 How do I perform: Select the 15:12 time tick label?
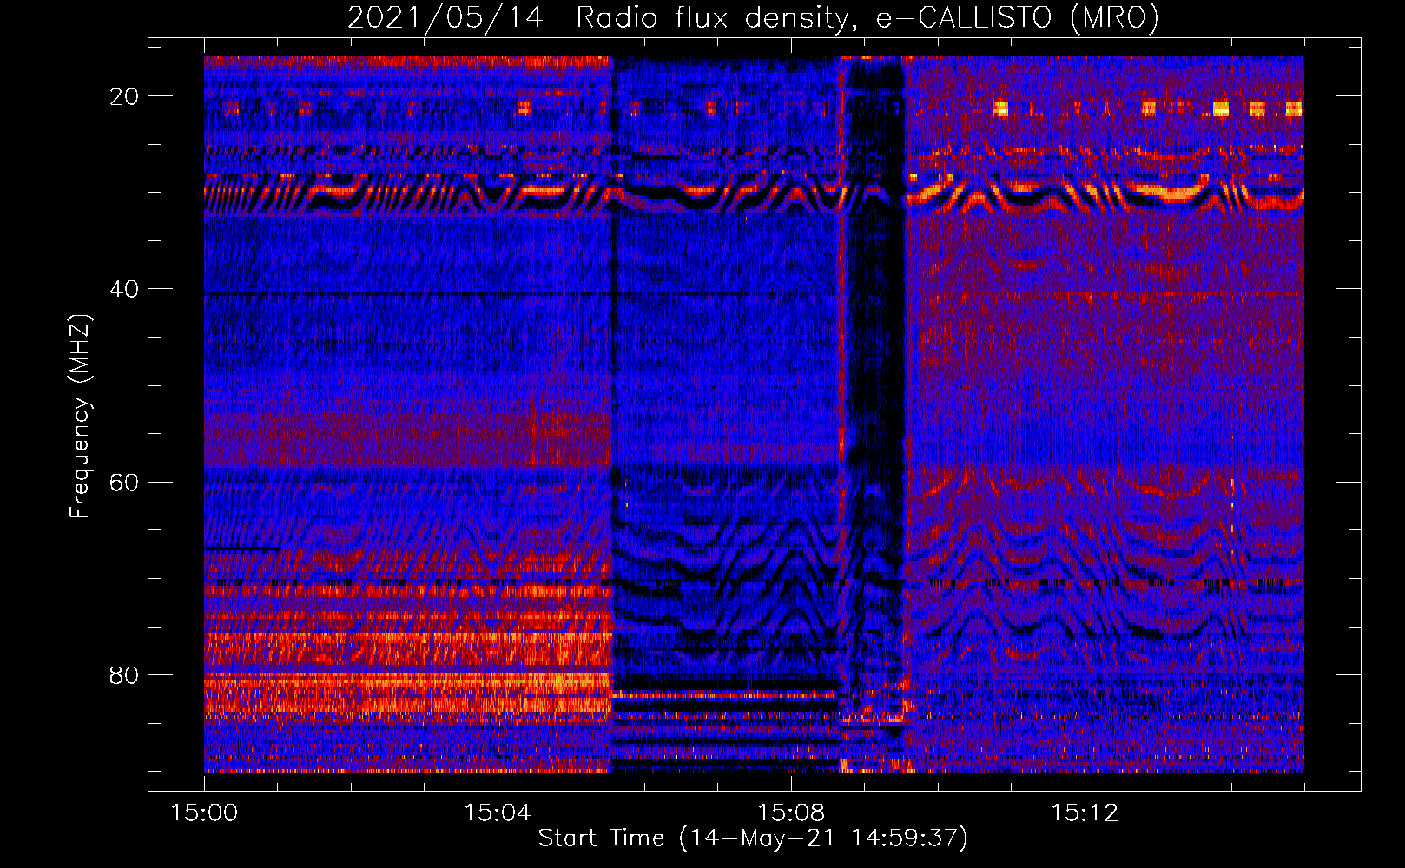[1085, 812]
